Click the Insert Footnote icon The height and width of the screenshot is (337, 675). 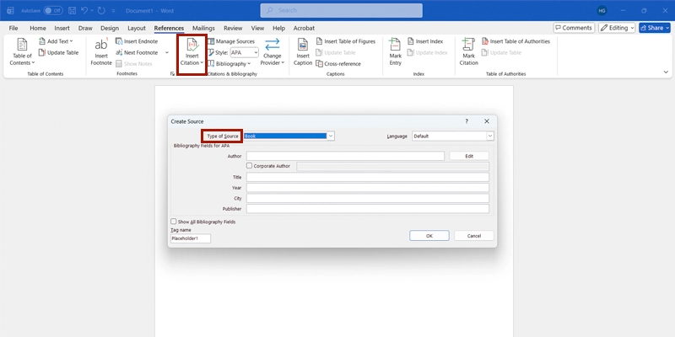click(101, 45)
